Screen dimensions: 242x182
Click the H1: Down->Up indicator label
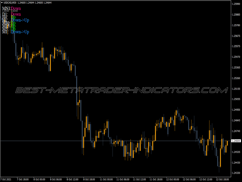[16, 20]
